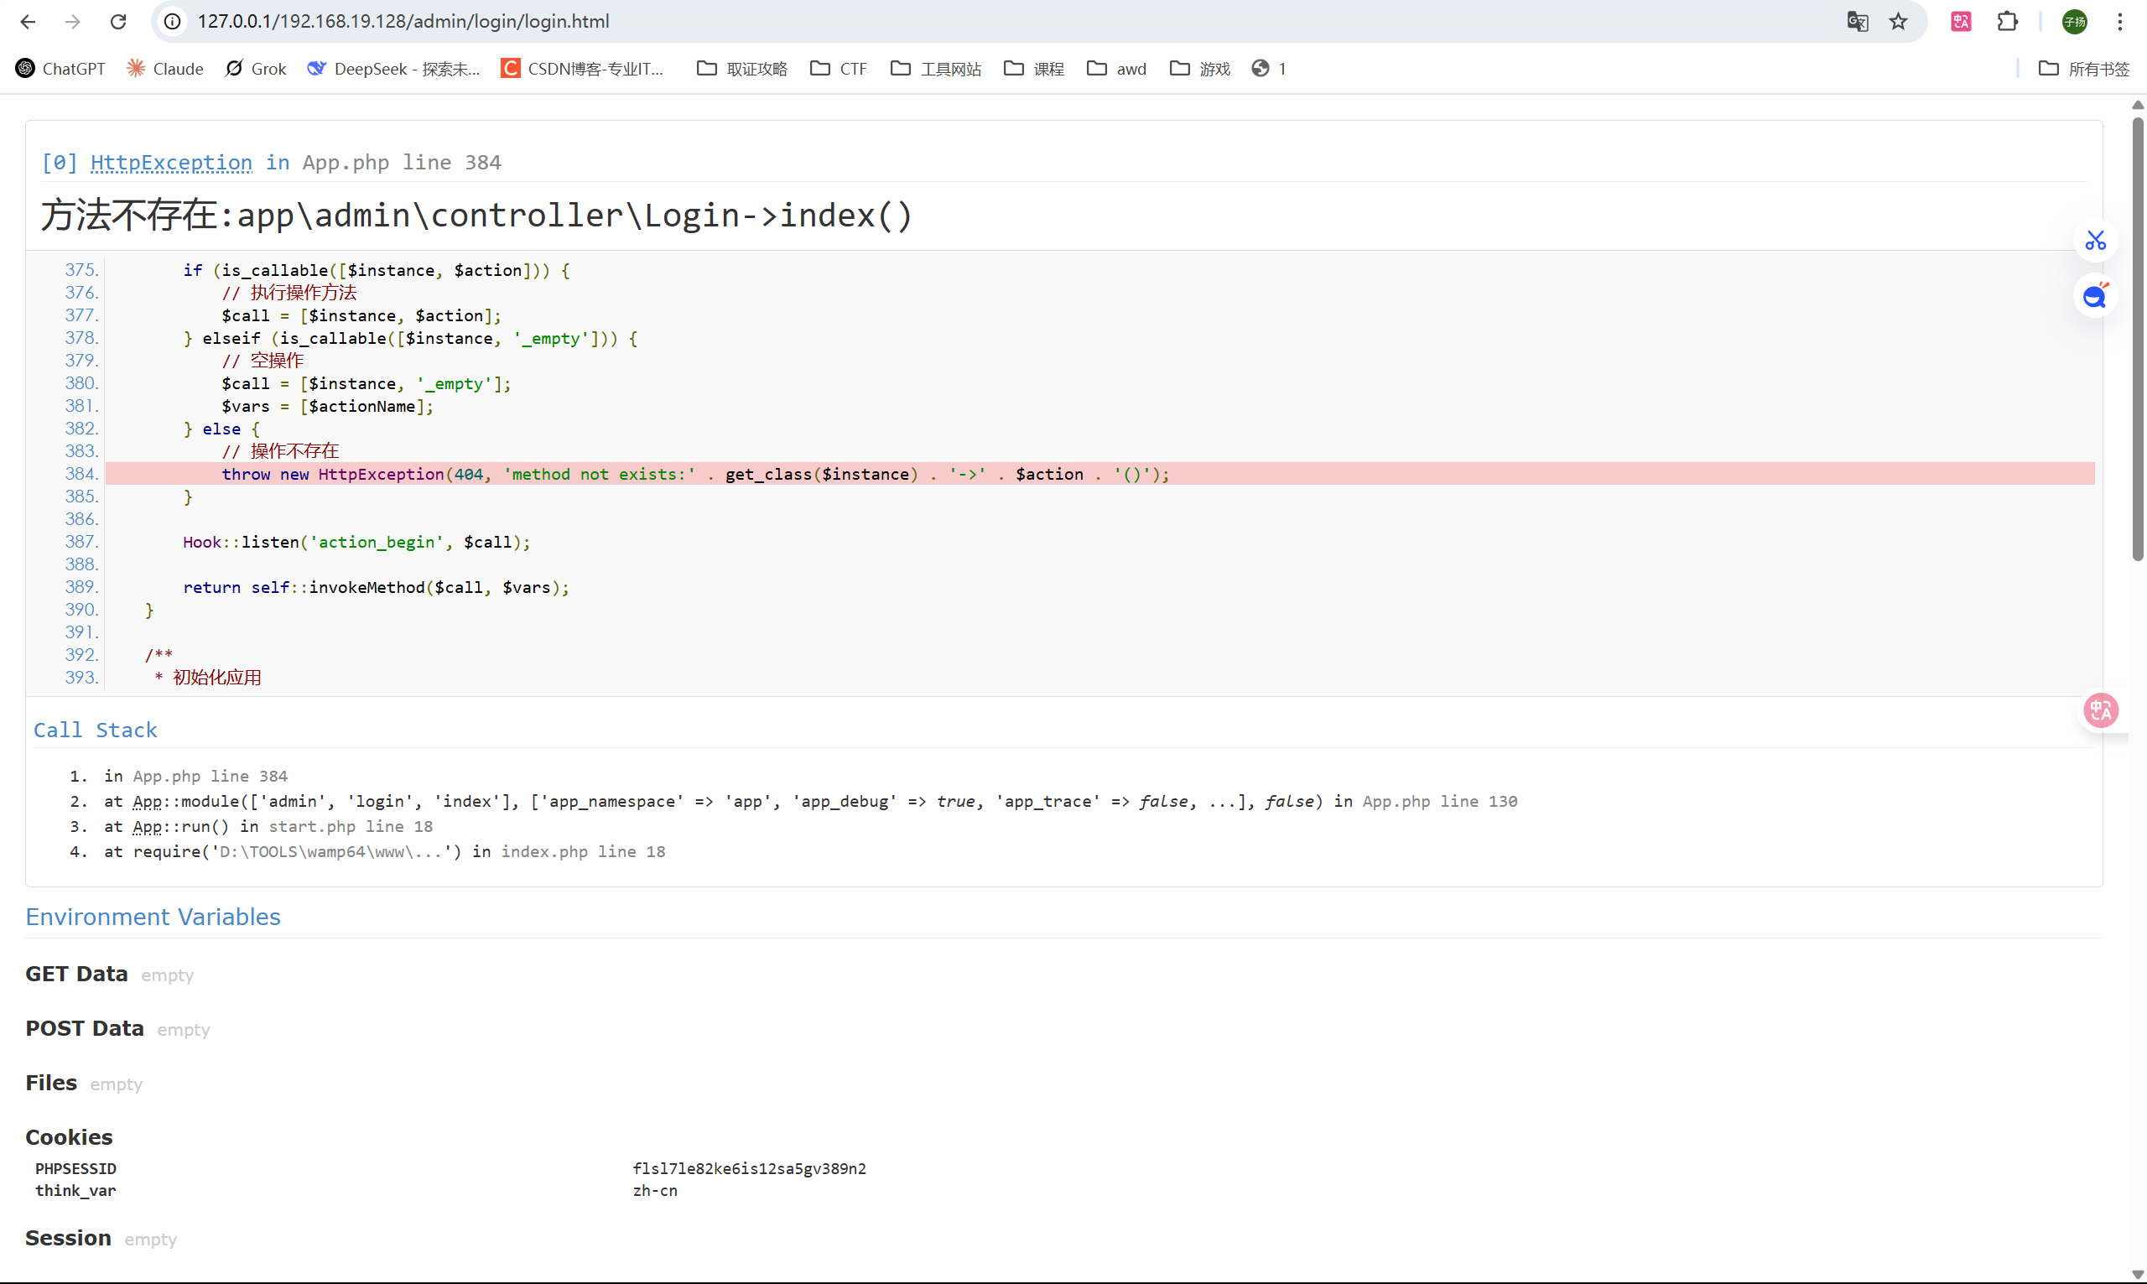Click the HttpException link in error header

171,163
